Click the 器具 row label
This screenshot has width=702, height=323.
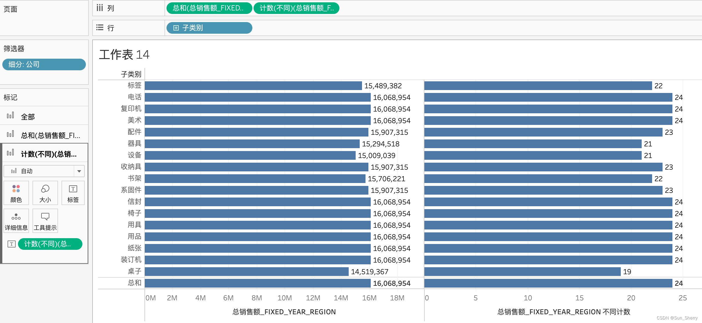135,143
